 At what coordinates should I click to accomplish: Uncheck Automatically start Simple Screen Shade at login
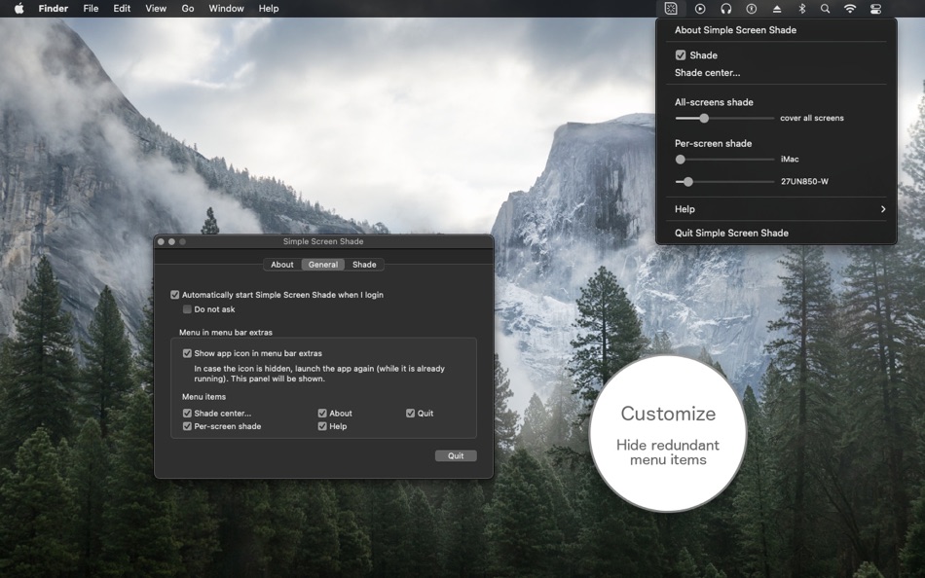[174, 295]
